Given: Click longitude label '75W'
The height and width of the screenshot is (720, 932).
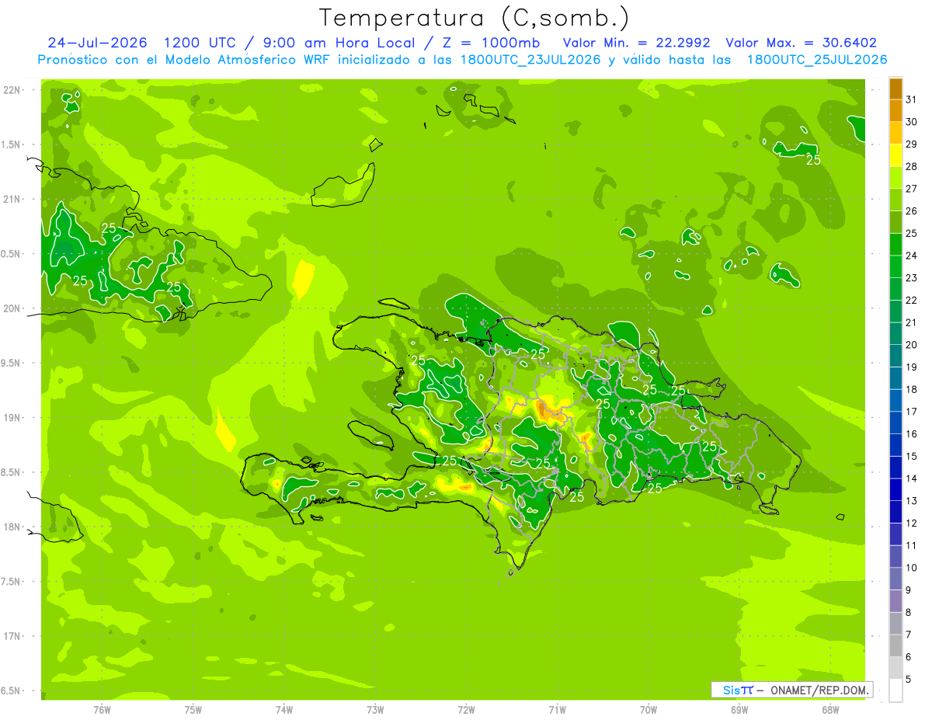Looking at the screenshot, I should (193, 709).
